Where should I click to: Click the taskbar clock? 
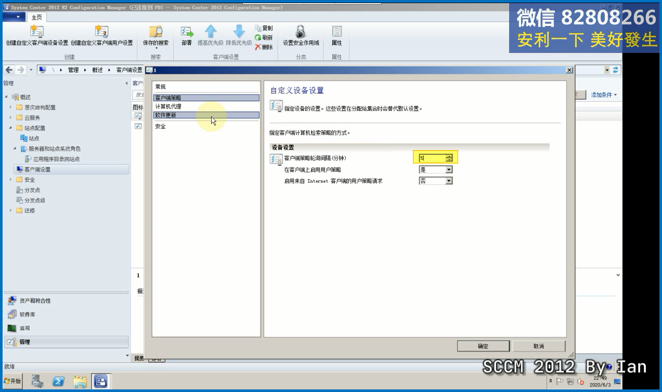click(x=600, y=382)
